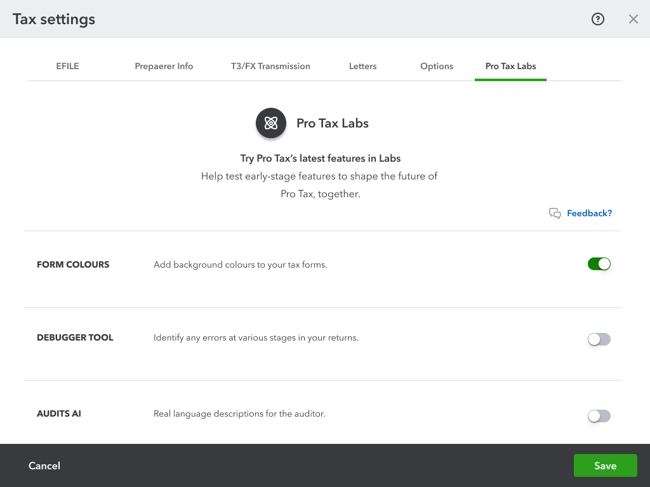Click the feedback speech bubble icon
The image size is (650, 487).
click(555, 213)
